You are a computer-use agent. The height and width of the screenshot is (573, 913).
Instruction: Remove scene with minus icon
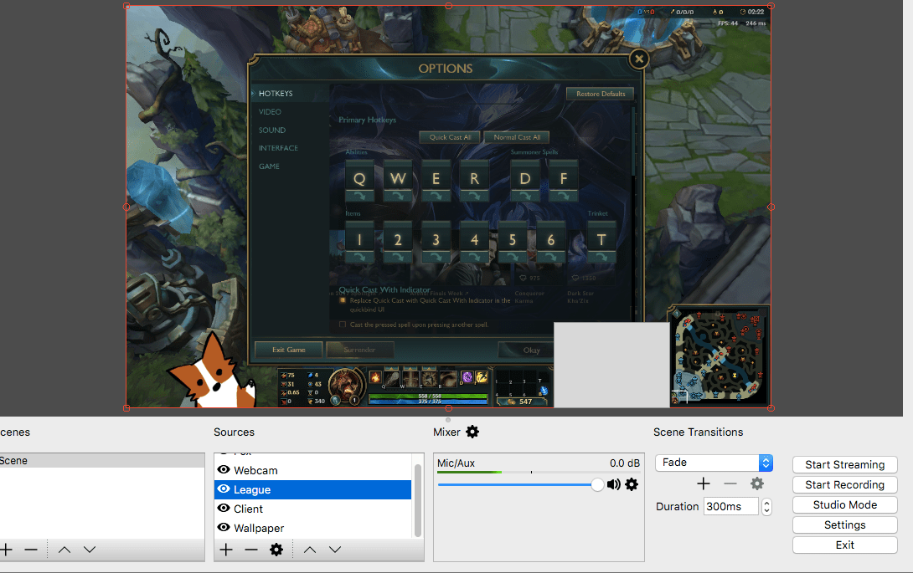coord(31,549)
